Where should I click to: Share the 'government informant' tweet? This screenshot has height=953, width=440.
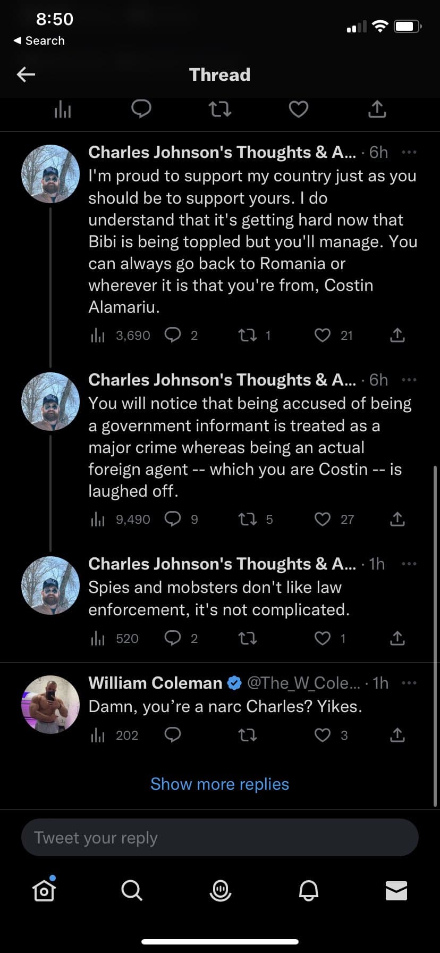397,519
